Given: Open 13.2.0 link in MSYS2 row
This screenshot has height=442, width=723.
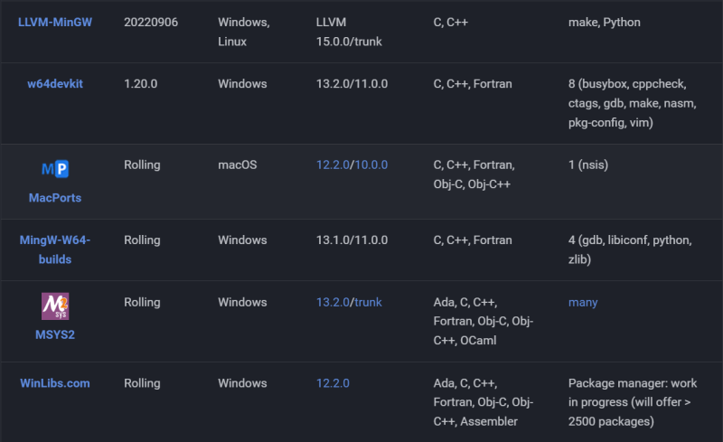Looking at the screenshot, I should pyautogui.click(x=333, y=303).
